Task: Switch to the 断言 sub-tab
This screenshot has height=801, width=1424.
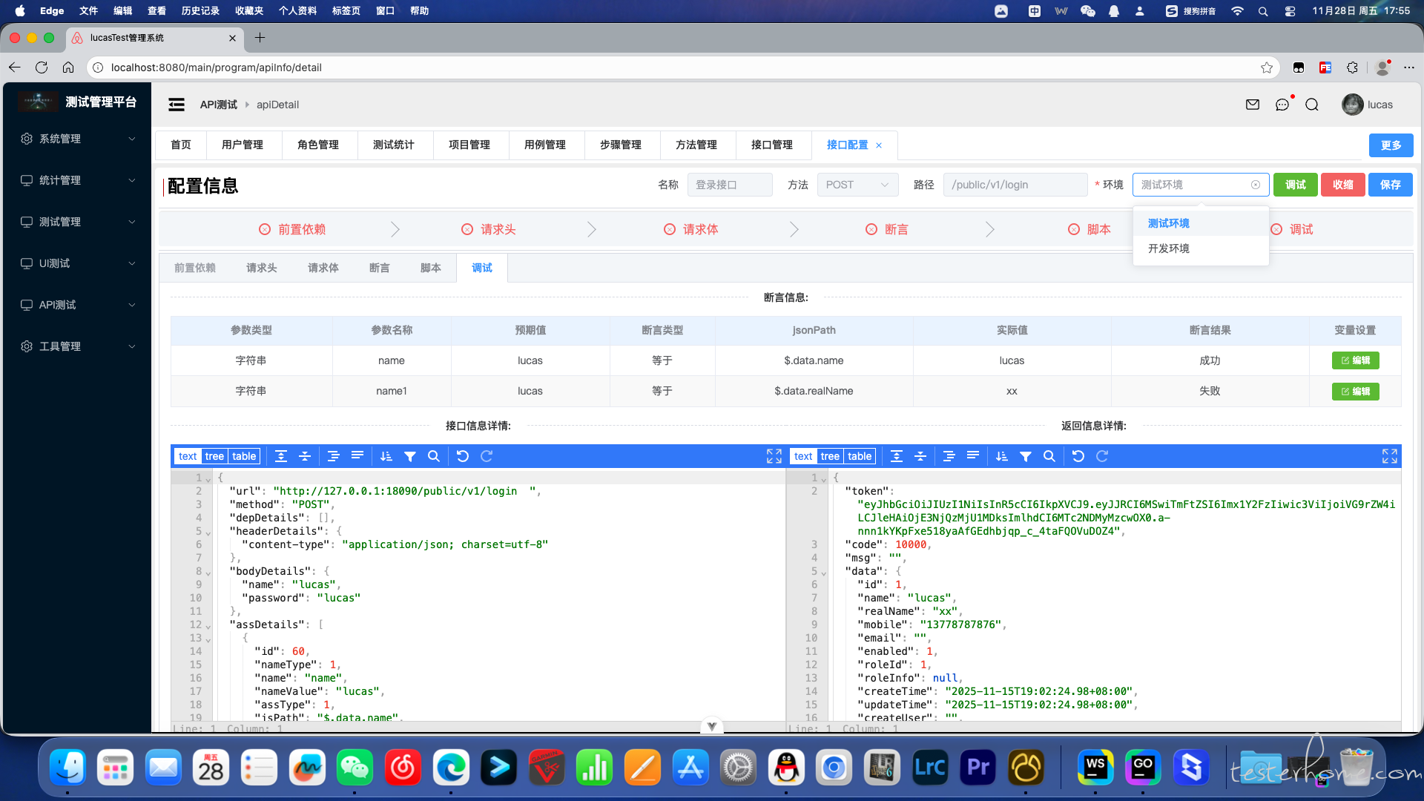Action: [x=379, y=268]
